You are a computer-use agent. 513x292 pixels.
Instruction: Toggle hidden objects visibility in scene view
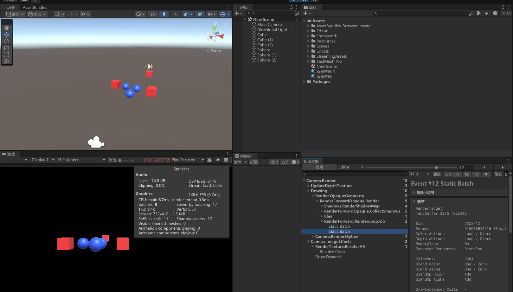(x=200, y=14)
